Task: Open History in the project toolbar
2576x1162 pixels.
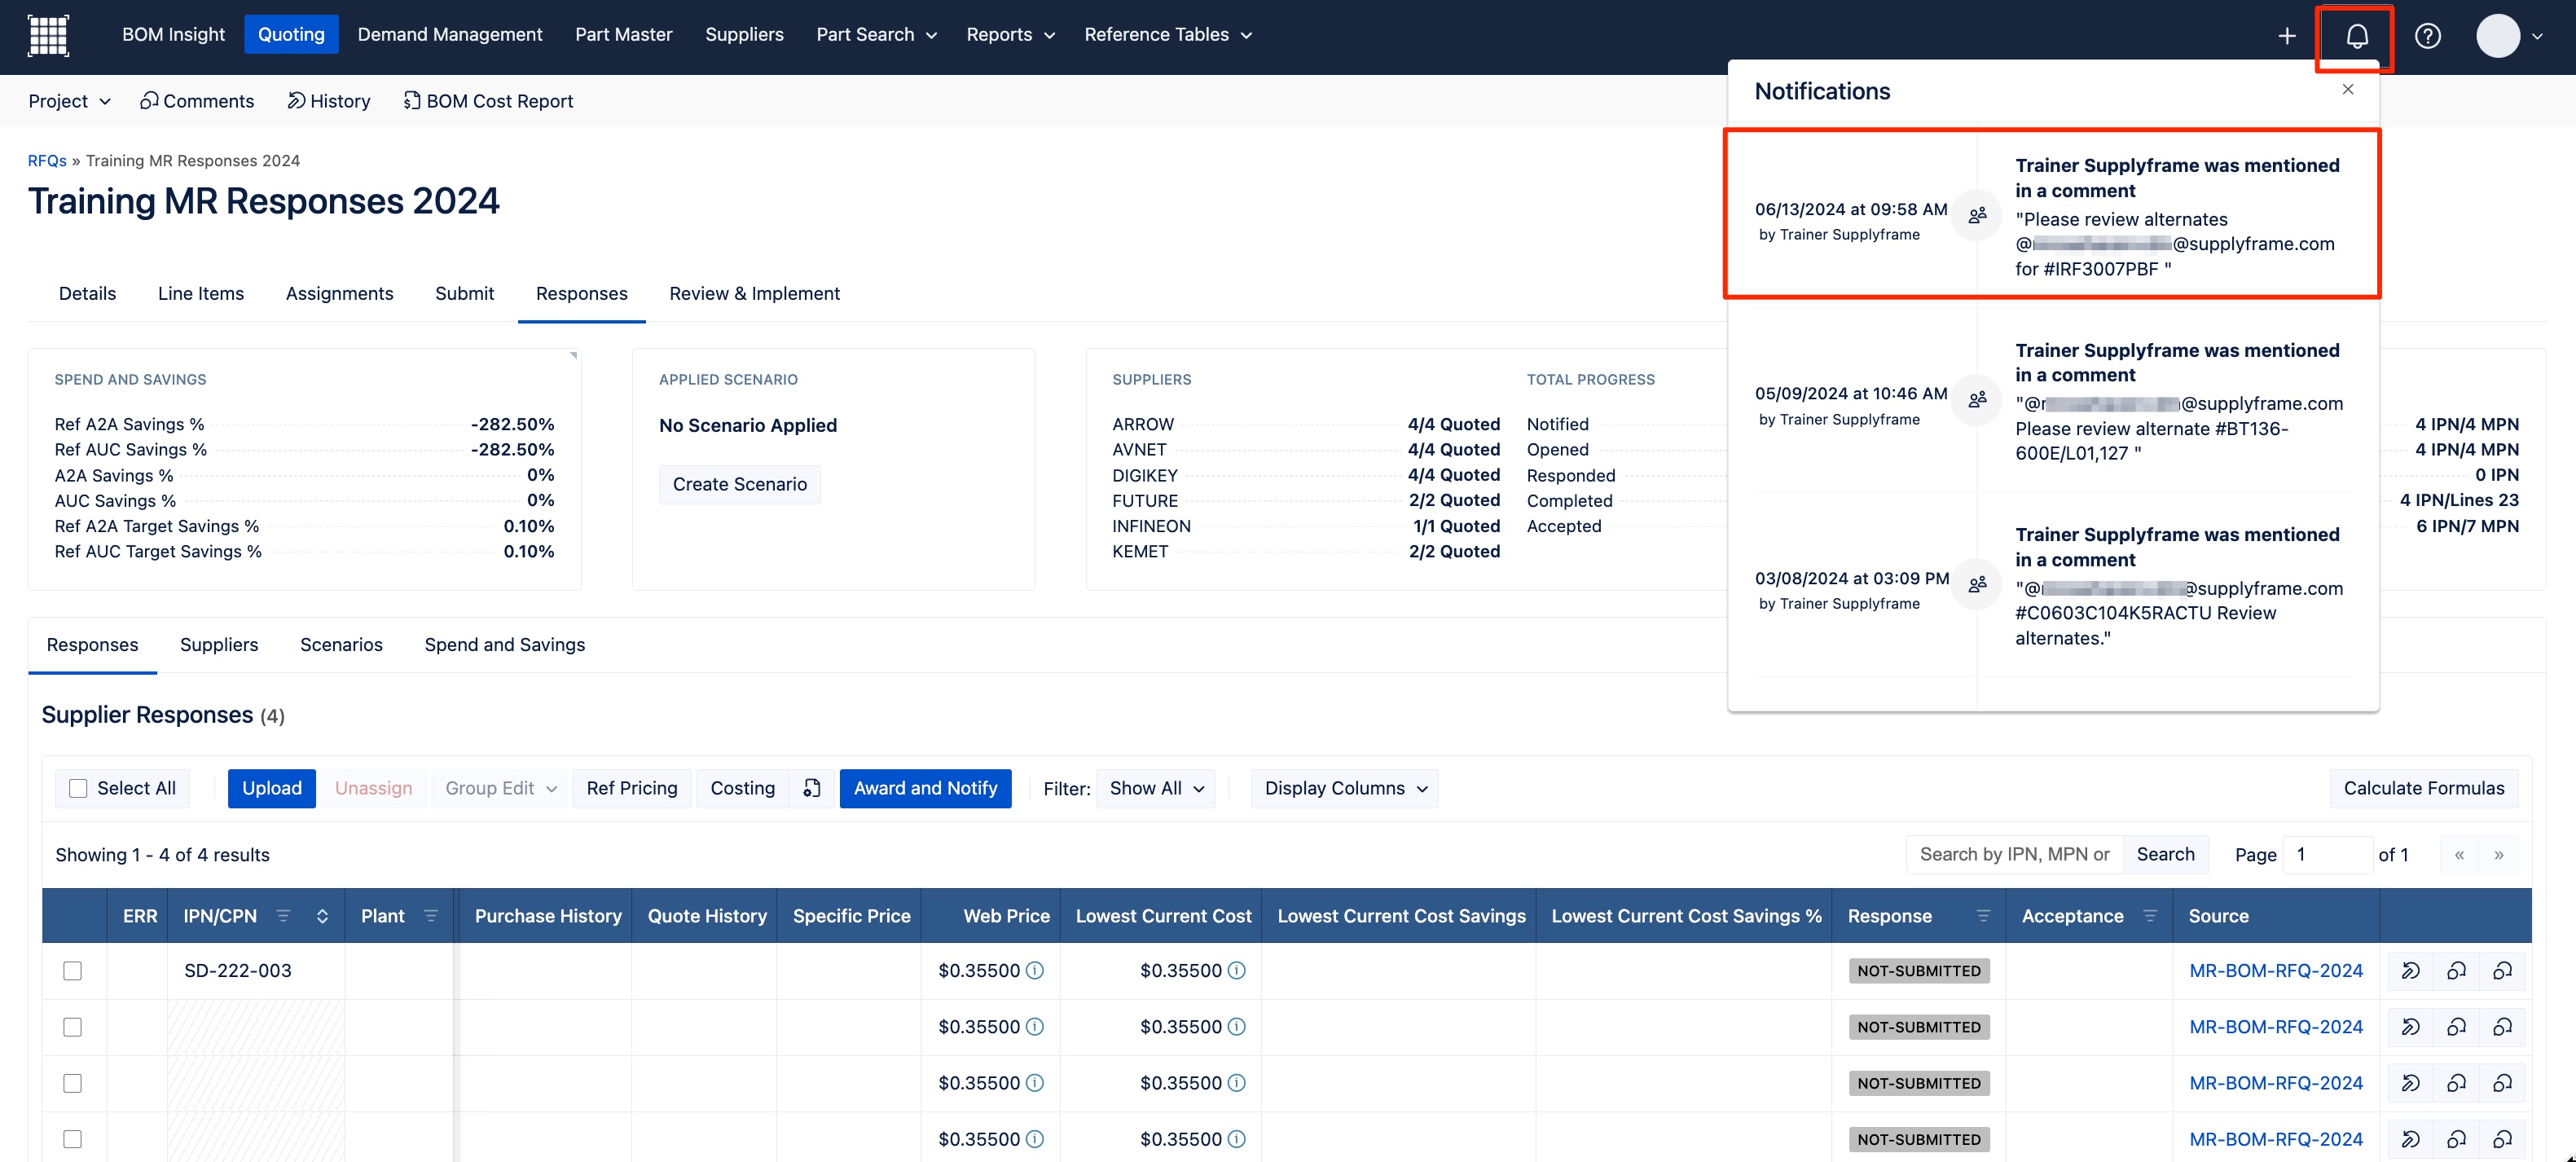Action: pos(328,101)
